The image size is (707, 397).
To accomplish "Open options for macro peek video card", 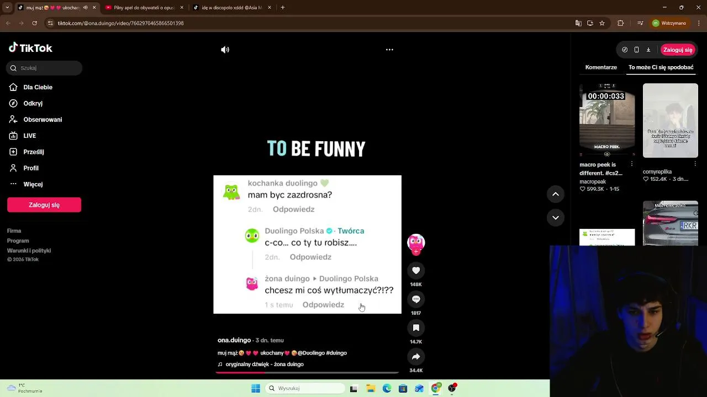I will pos(632,164).
